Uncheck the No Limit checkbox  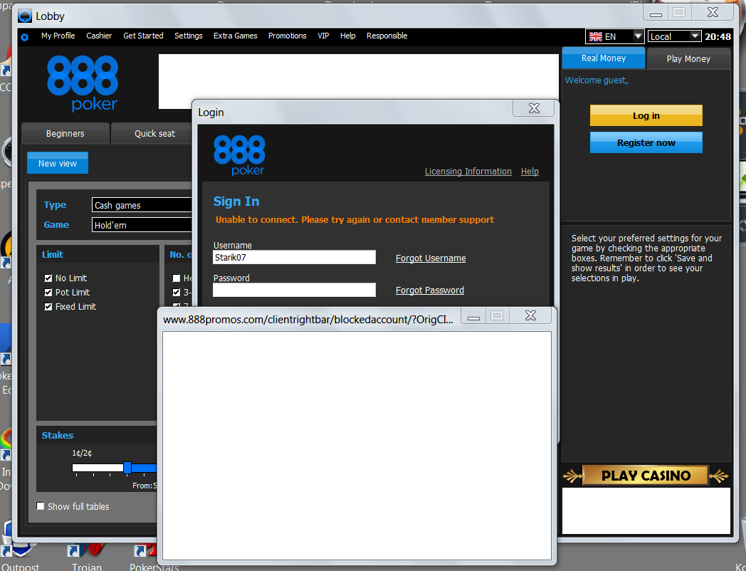click(48, 278)
